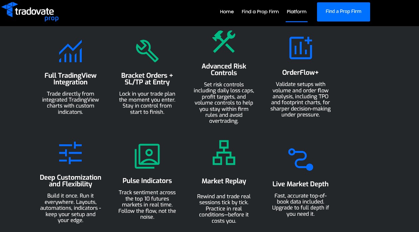This screenshot has height=232, width=419.
Task: Click the Market Replay hierarchy icon
Action: 224,153
